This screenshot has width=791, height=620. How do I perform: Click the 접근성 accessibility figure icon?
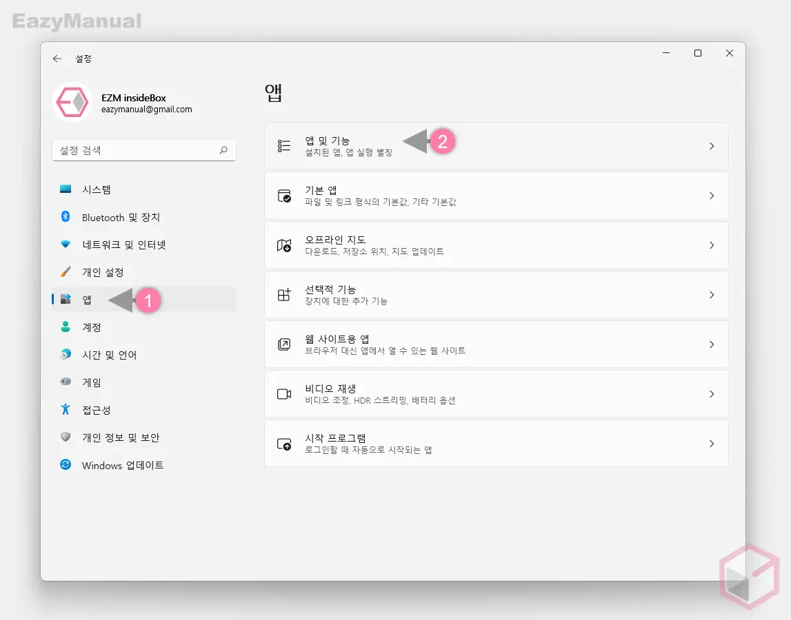66,410
